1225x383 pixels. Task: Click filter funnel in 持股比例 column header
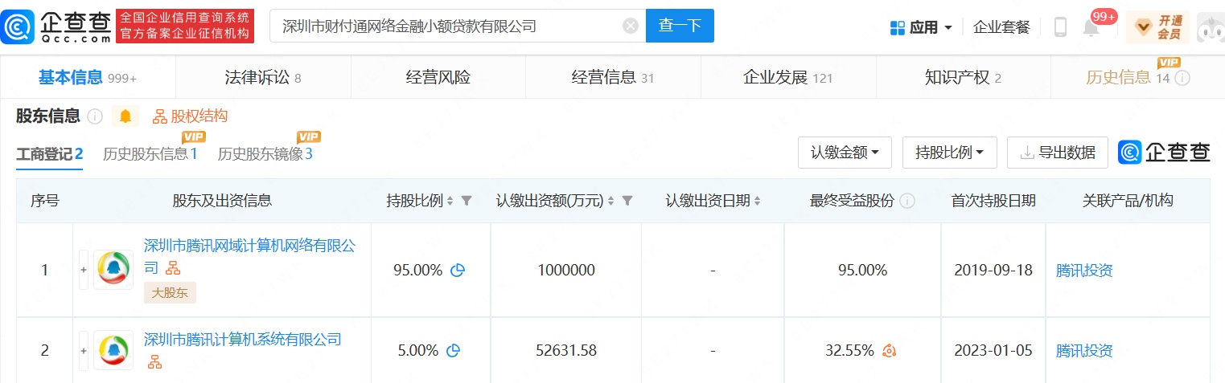tap(467, 201)
